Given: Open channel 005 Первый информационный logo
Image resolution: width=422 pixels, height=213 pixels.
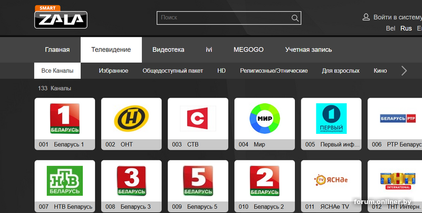Looking at the screenshot, I should 331,119.
